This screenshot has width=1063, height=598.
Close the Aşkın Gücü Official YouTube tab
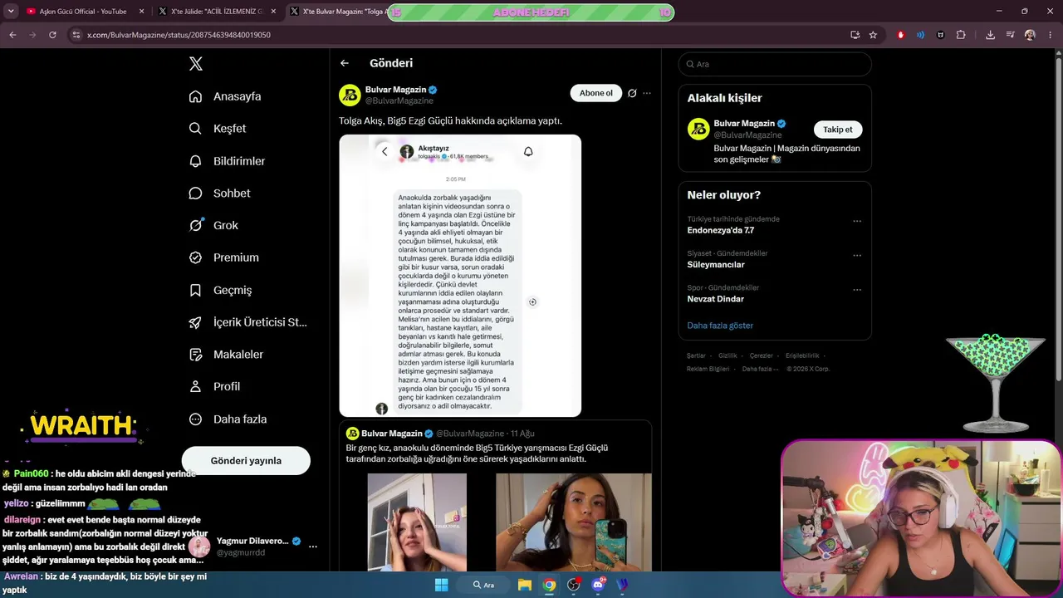click(141, 12)
